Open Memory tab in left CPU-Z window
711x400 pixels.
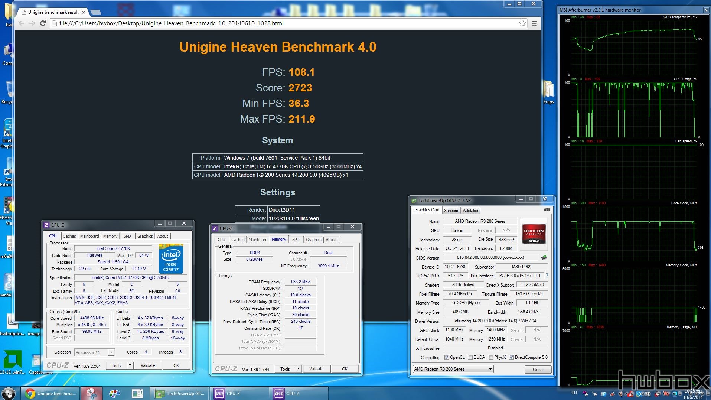tap(110, 236)
